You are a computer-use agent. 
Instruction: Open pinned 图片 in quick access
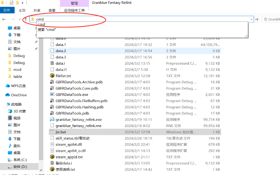tap(14, 49)
